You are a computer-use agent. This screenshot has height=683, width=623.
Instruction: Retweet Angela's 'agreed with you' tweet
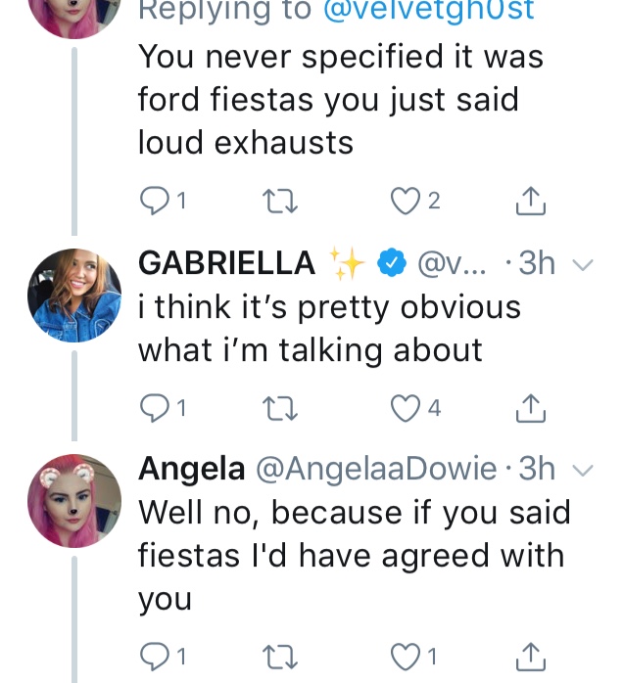tap(280, 657)
